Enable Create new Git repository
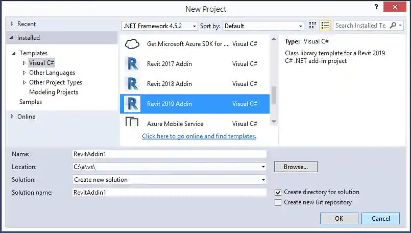This screenshot has width=411, height=233. pos(278,202)
